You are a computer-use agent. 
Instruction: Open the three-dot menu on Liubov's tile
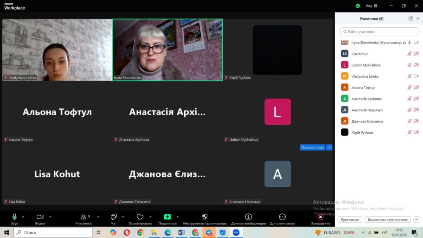pyautogui.click(x=329, y=148)
